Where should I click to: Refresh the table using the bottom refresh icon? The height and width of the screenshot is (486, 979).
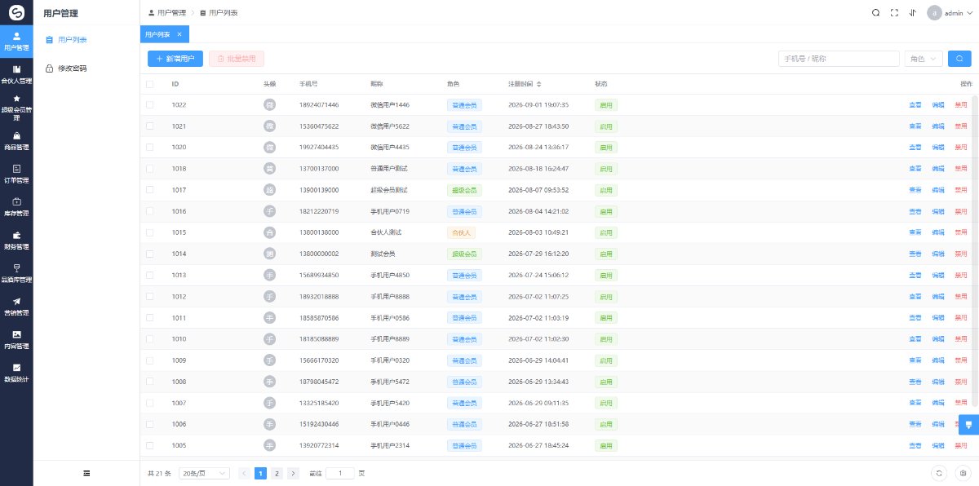pyautogui.click(x=940, y=473)
